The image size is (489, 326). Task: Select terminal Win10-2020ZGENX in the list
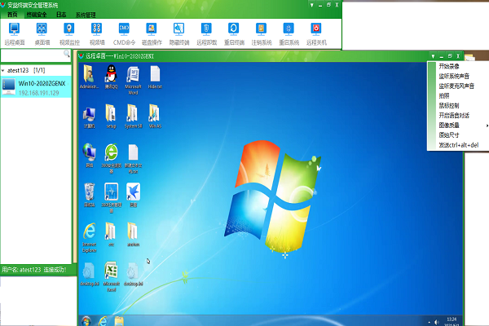click(36, 86)
